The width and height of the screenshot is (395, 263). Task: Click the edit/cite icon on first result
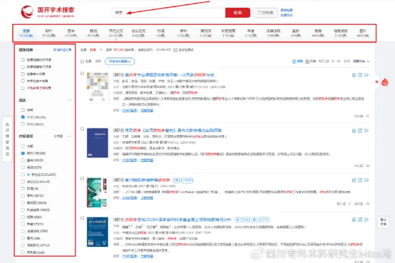click(x=360, y=75)
